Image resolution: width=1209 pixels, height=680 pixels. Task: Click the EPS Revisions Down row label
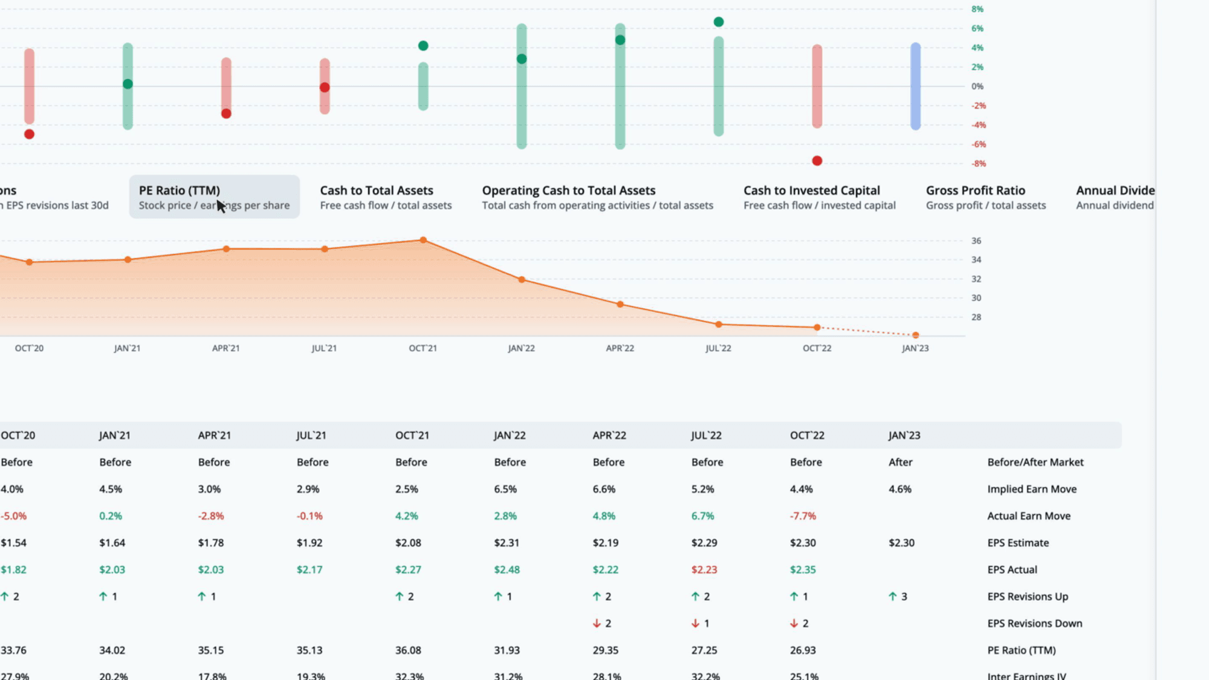[1034, 623]
